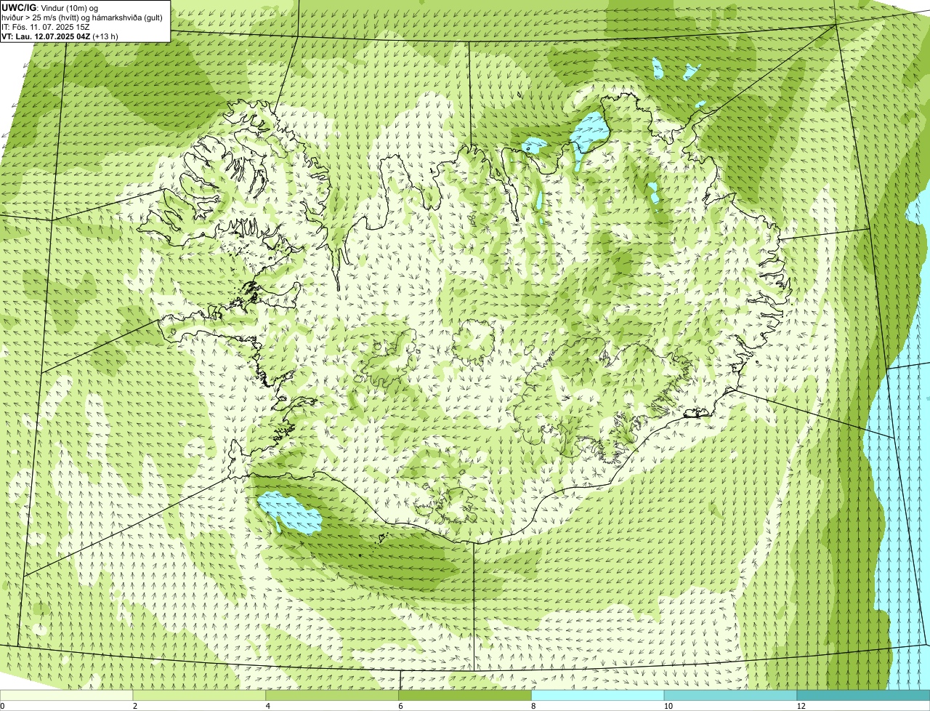930x711 pixels.
Task: Click the legend tick label "12"
Action: click(x=800, y=706)
